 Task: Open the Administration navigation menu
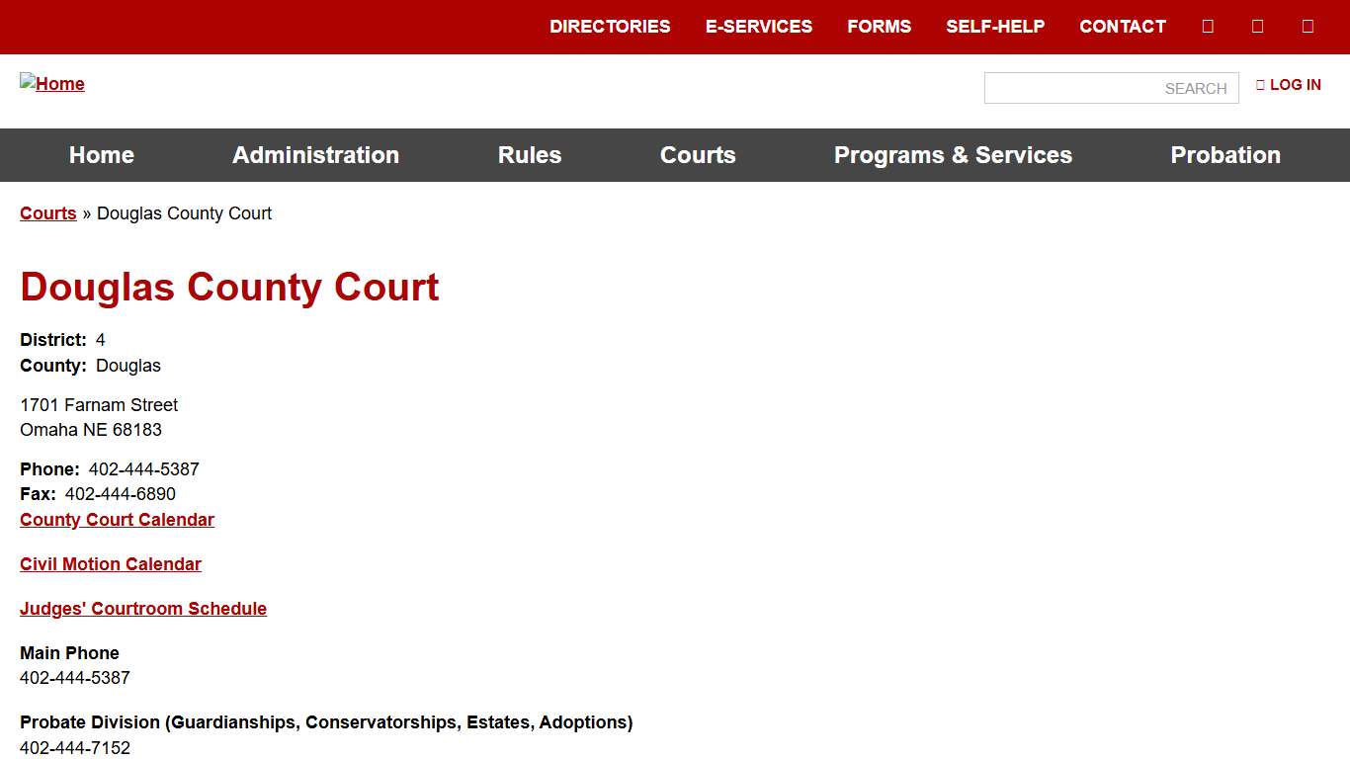point(315,155)
